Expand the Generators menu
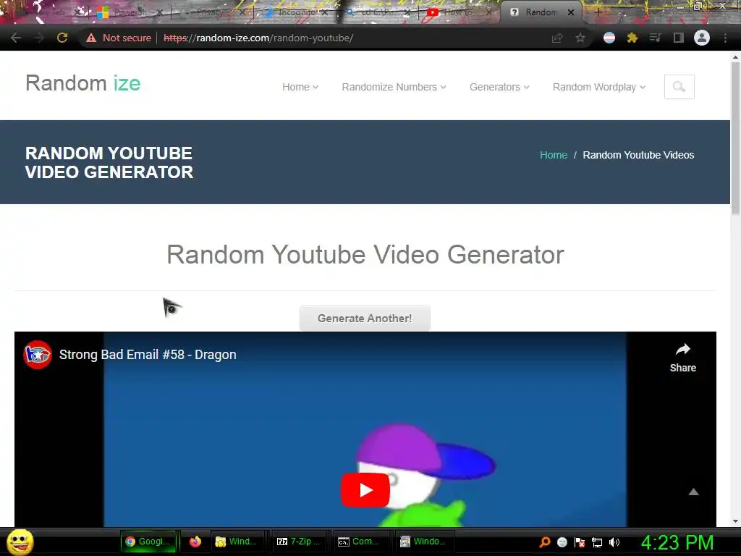 click(x=499, y=87)
